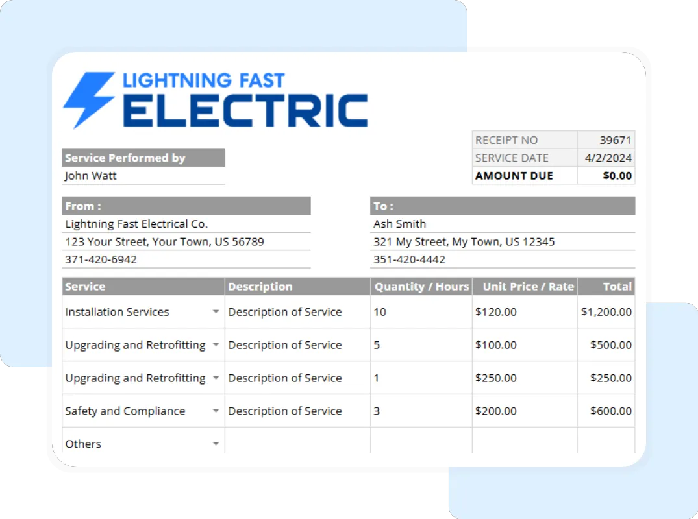Edit the Service Performed by name John Watt
This screenshot has width=698, height=519.
[90, 175]
